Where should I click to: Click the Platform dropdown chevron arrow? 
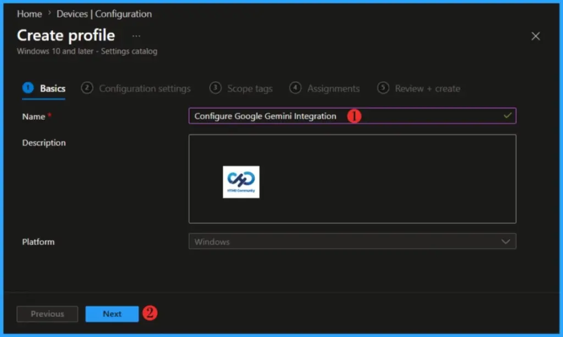(x=506, y=241)
